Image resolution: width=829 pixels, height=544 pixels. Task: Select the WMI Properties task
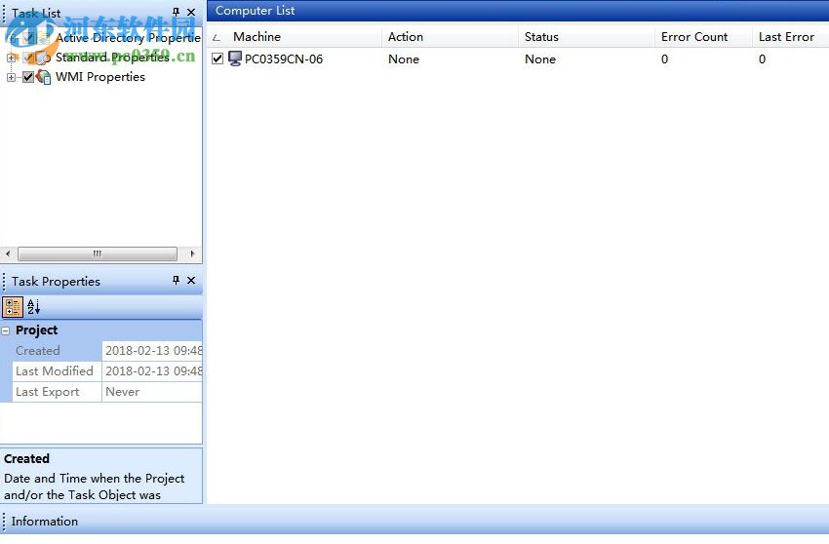coord(99,77)
